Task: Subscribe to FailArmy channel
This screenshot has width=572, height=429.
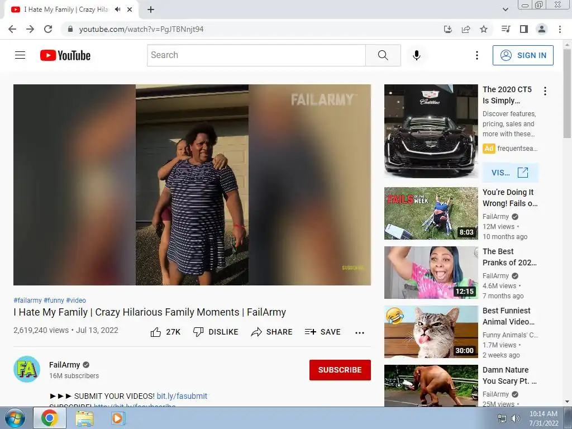Action: [x=340, y=370]
